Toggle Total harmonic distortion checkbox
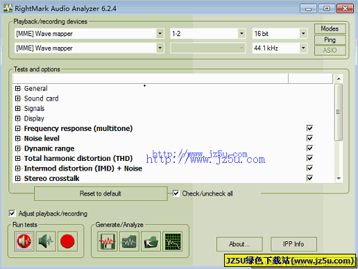Viewport: 358px width, 269px height. pyautogui.click(x=309, y=158)
